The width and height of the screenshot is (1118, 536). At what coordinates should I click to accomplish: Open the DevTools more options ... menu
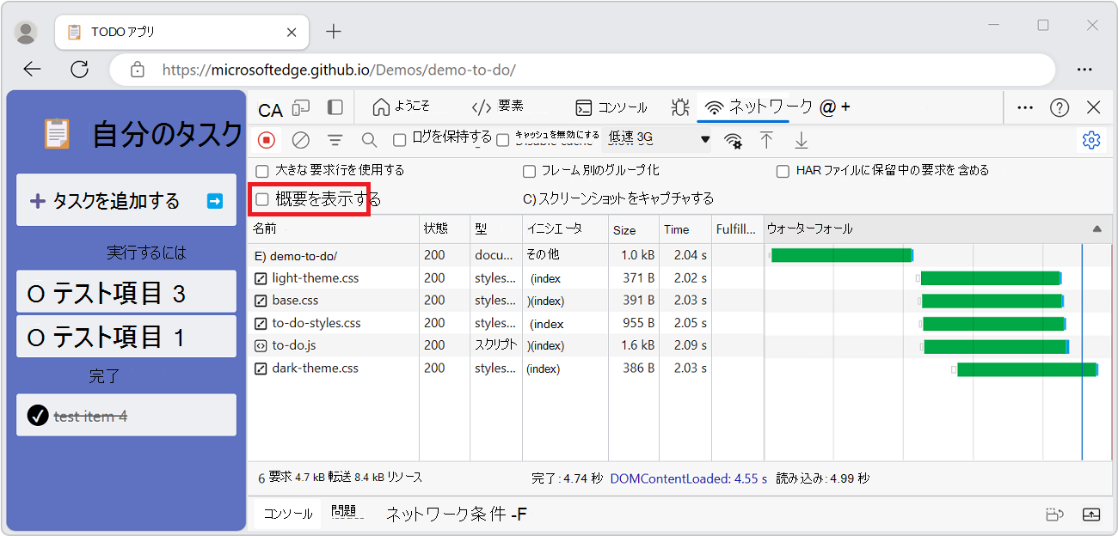tap(1024, 107)
